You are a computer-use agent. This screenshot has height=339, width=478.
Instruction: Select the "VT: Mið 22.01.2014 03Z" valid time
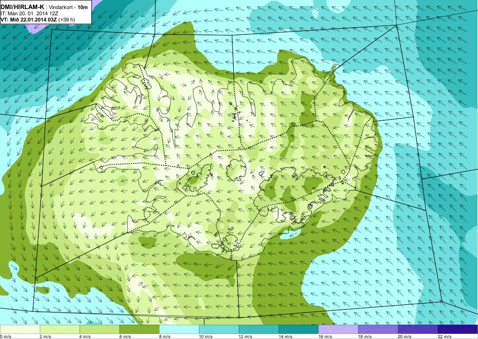[x=29, y=20]
